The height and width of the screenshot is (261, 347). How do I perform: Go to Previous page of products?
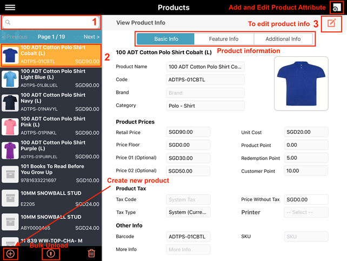(15, 37)
